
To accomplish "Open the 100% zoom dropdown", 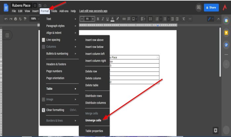I will [35, 19].
